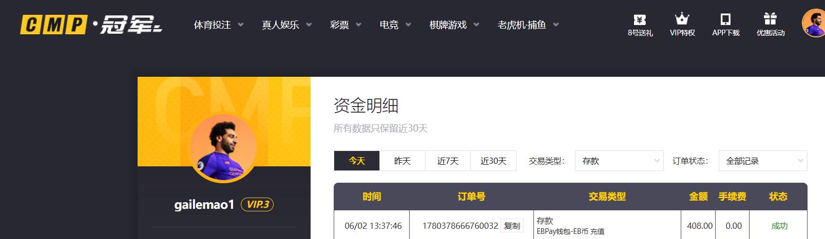Click the 时间 column header
Screen dimensions: 825x239
pos(372,197)
